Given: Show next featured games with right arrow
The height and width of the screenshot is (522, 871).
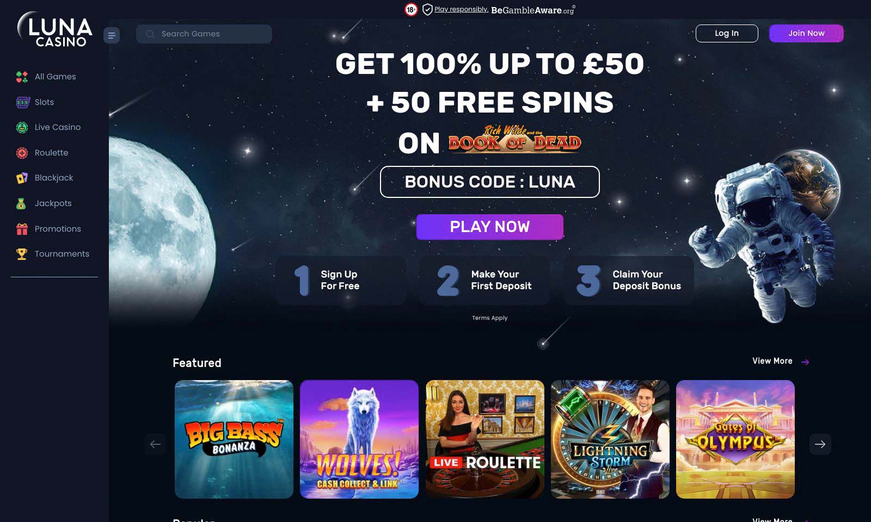Looking at the screenshot, I should pos(820,444).
